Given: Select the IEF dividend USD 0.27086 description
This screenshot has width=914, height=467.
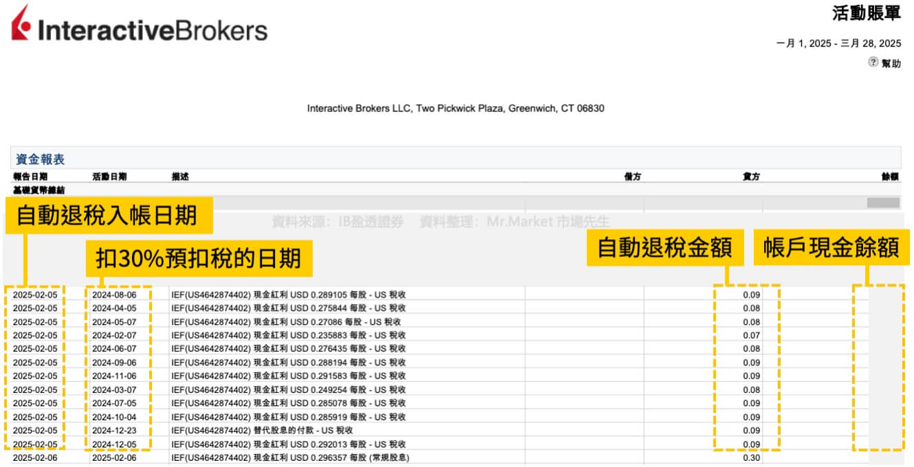Looking at the screenshot, I should [286, 321].
